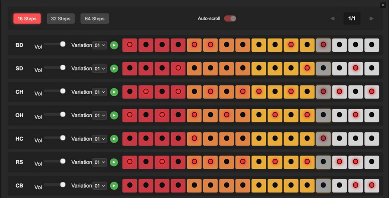Image resolution: width=389 pixels, height=198 pixels.
Task: Click the OH volume slider handle
Action: click(63, 114)
